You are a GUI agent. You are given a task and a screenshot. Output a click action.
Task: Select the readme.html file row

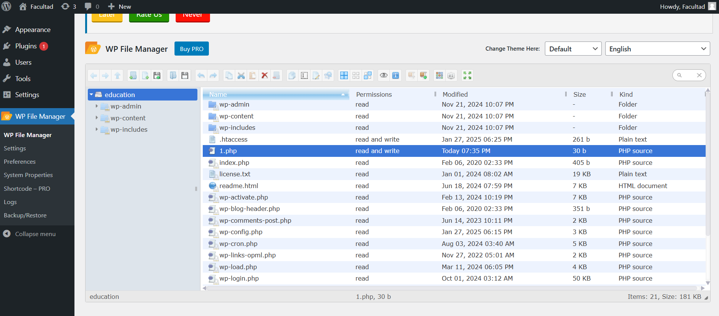(454, 186)
